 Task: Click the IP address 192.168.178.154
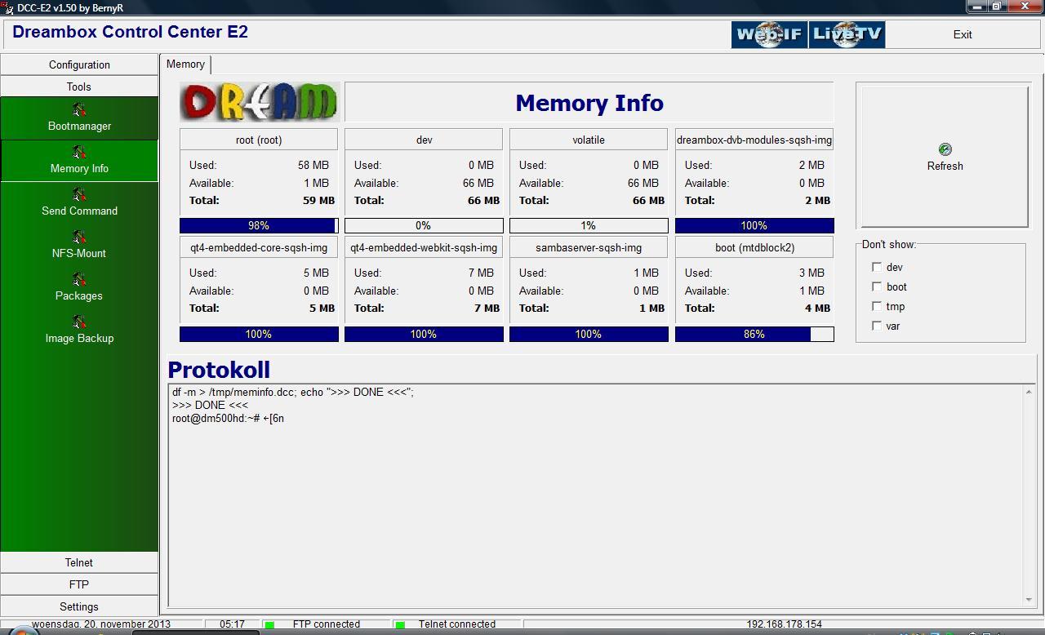coord(784,624)
